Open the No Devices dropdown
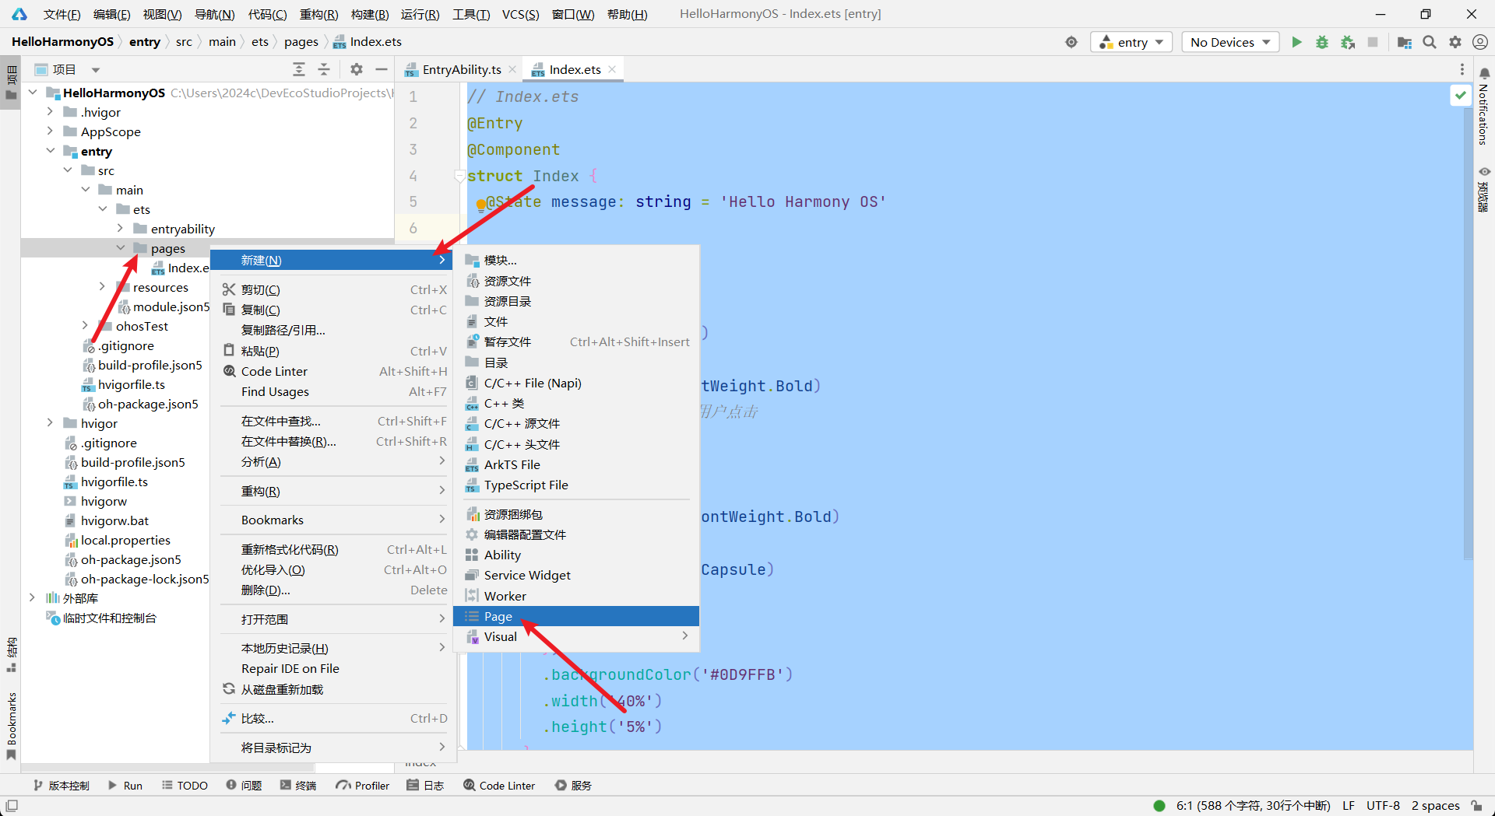This screenshot has height=816, width=1495. point(1231,42)
